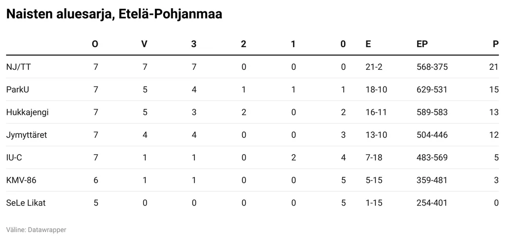Click the 'P' points column header

(x=495, y=44)
